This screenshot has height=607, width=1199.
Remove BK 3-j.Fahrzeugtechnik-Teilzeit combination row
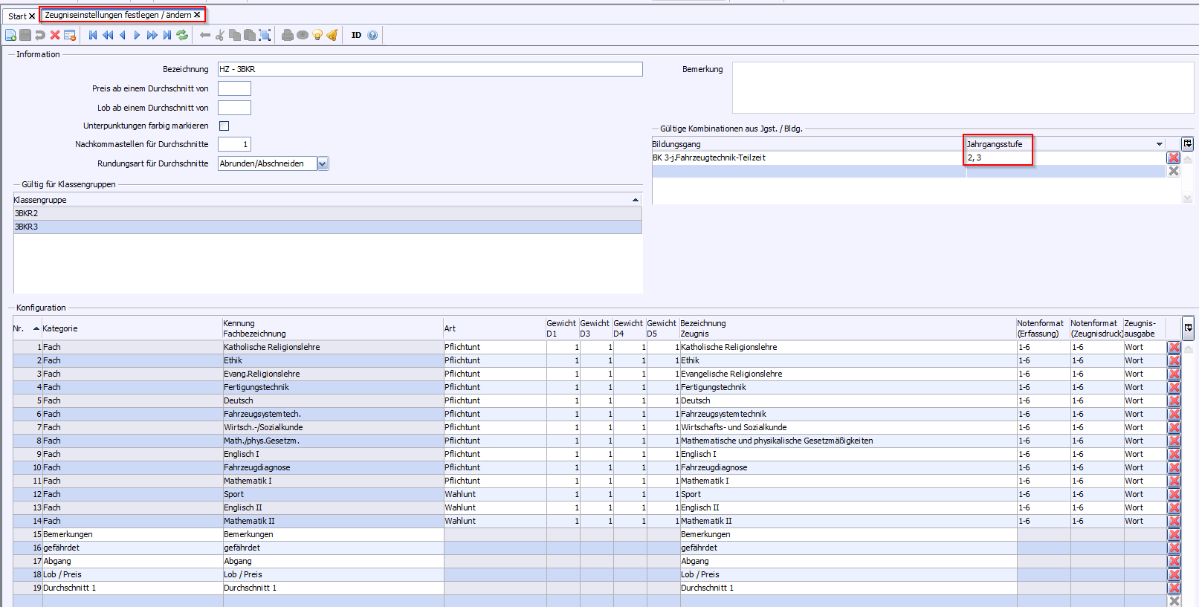[1173, 158]
